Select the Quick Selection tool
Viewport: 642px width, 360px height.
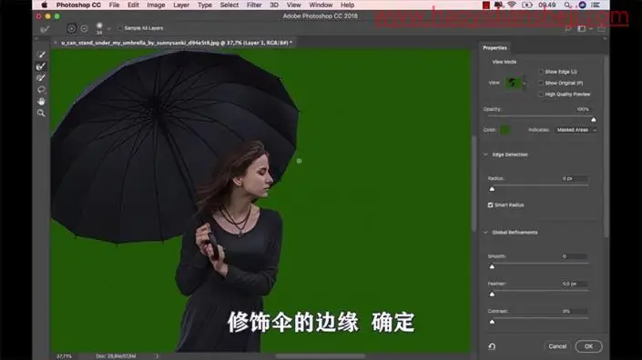point(41,55)
